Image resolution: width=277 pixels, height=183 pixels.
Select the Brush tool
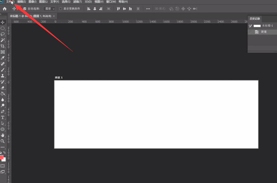[3, 70]
